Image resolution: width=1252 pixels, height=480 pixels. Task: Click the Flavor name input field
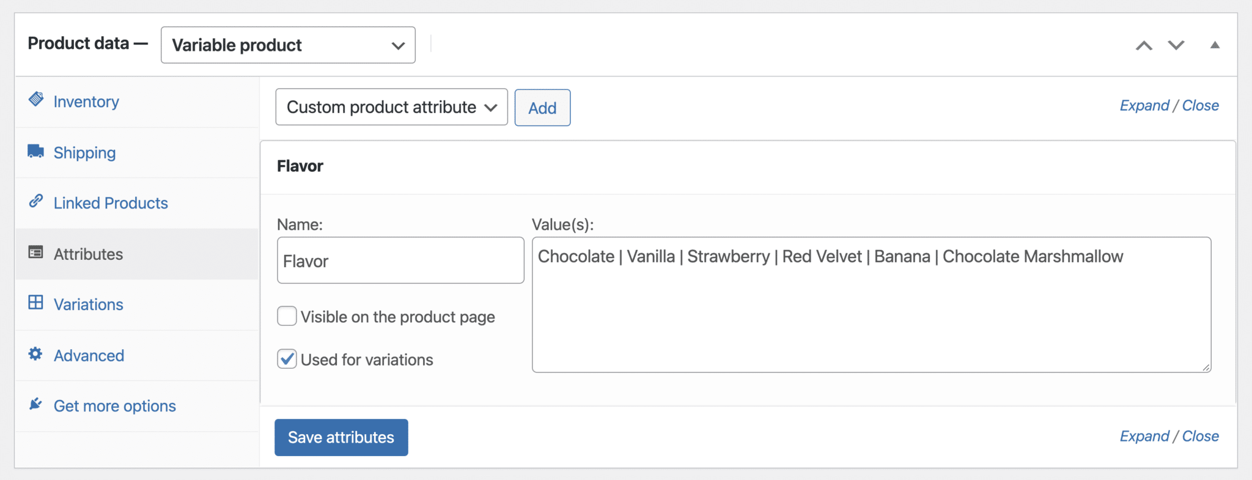400,261
